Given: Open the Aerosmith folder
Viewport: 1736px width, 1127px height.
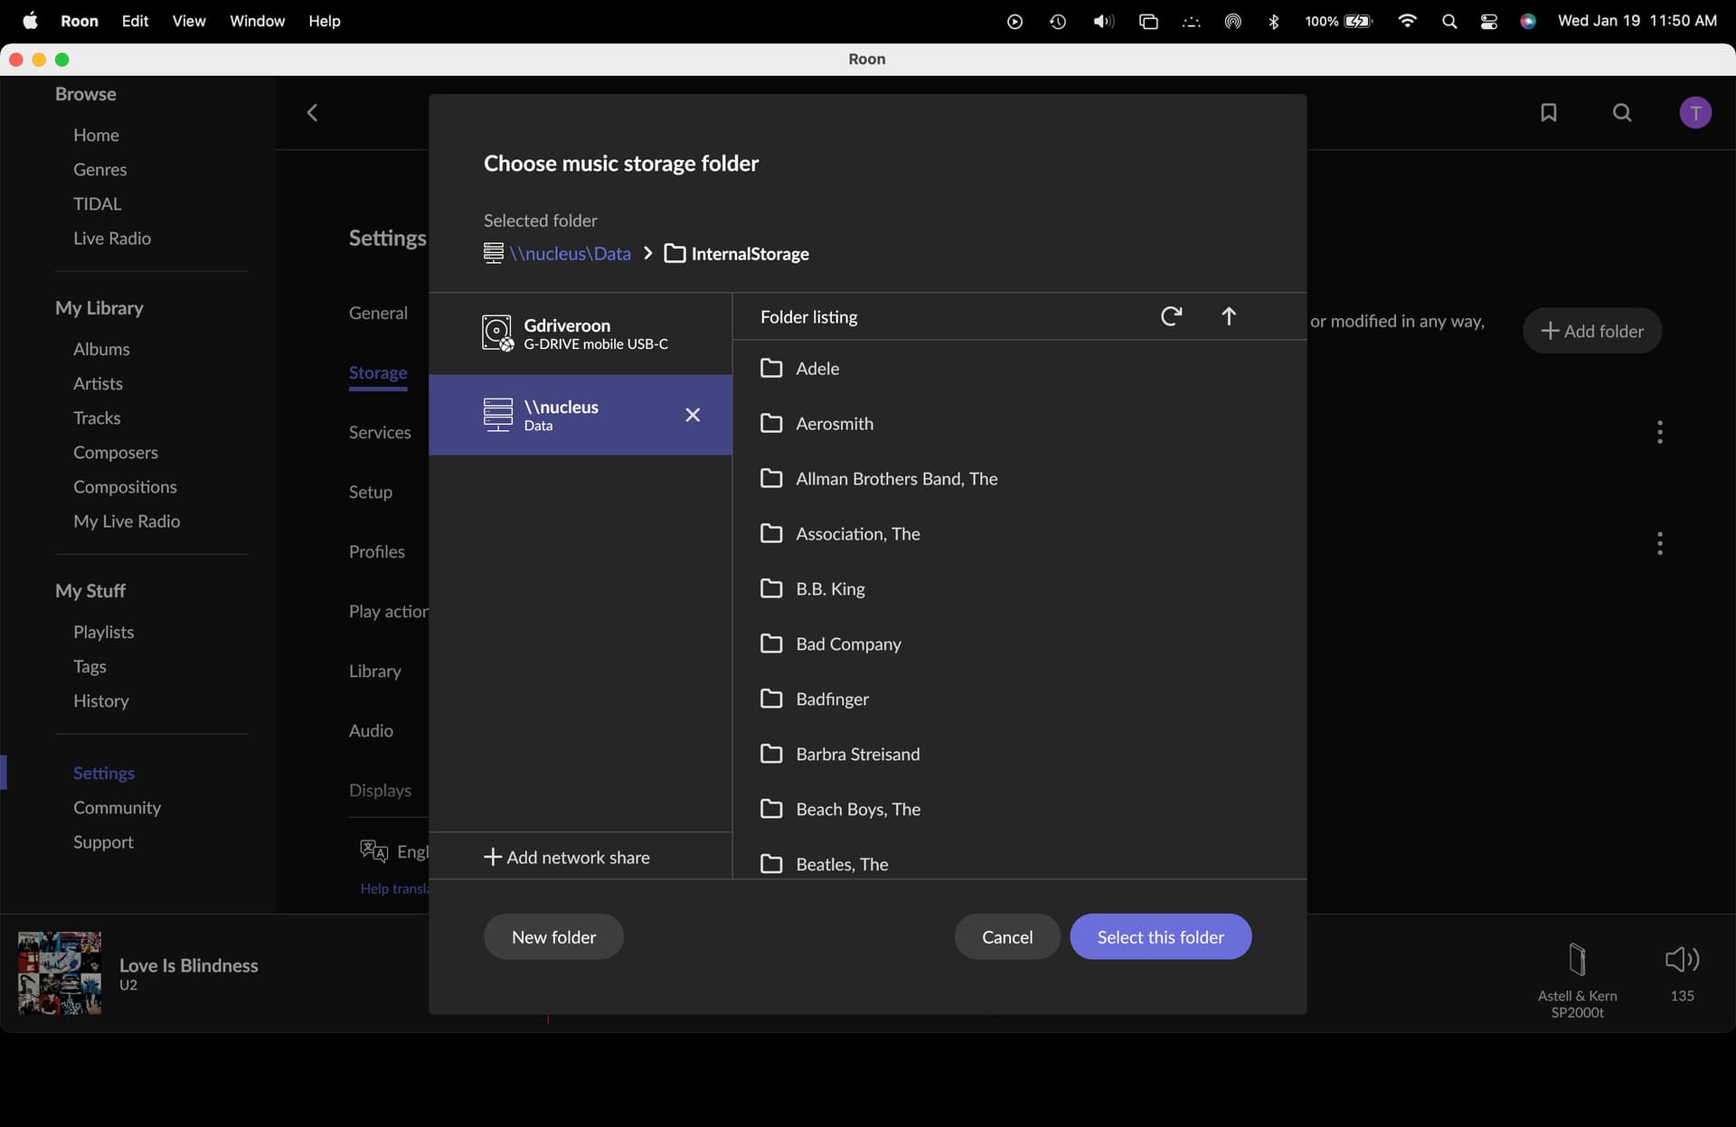Looking at the screenshot, I should tap(1019, 424).
